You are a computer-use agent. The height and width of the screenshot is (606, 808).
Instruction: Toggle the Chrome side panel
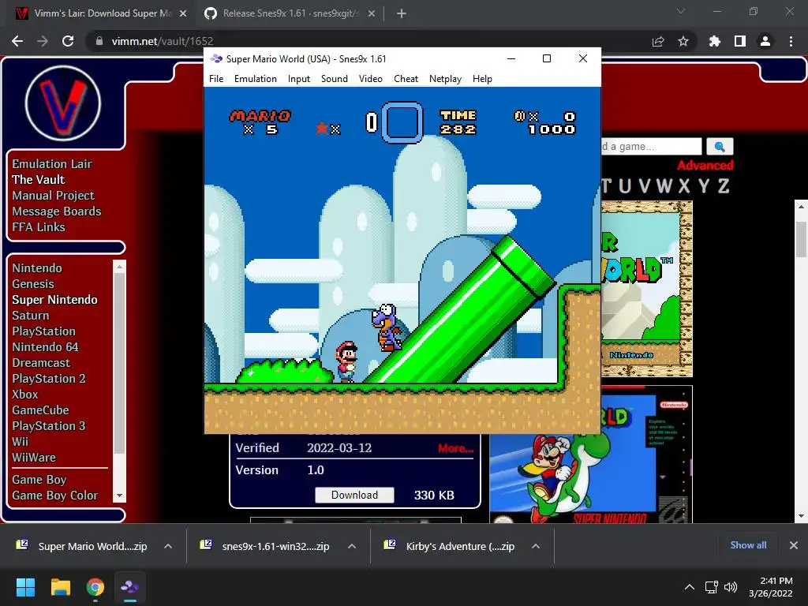coord(740,41)
